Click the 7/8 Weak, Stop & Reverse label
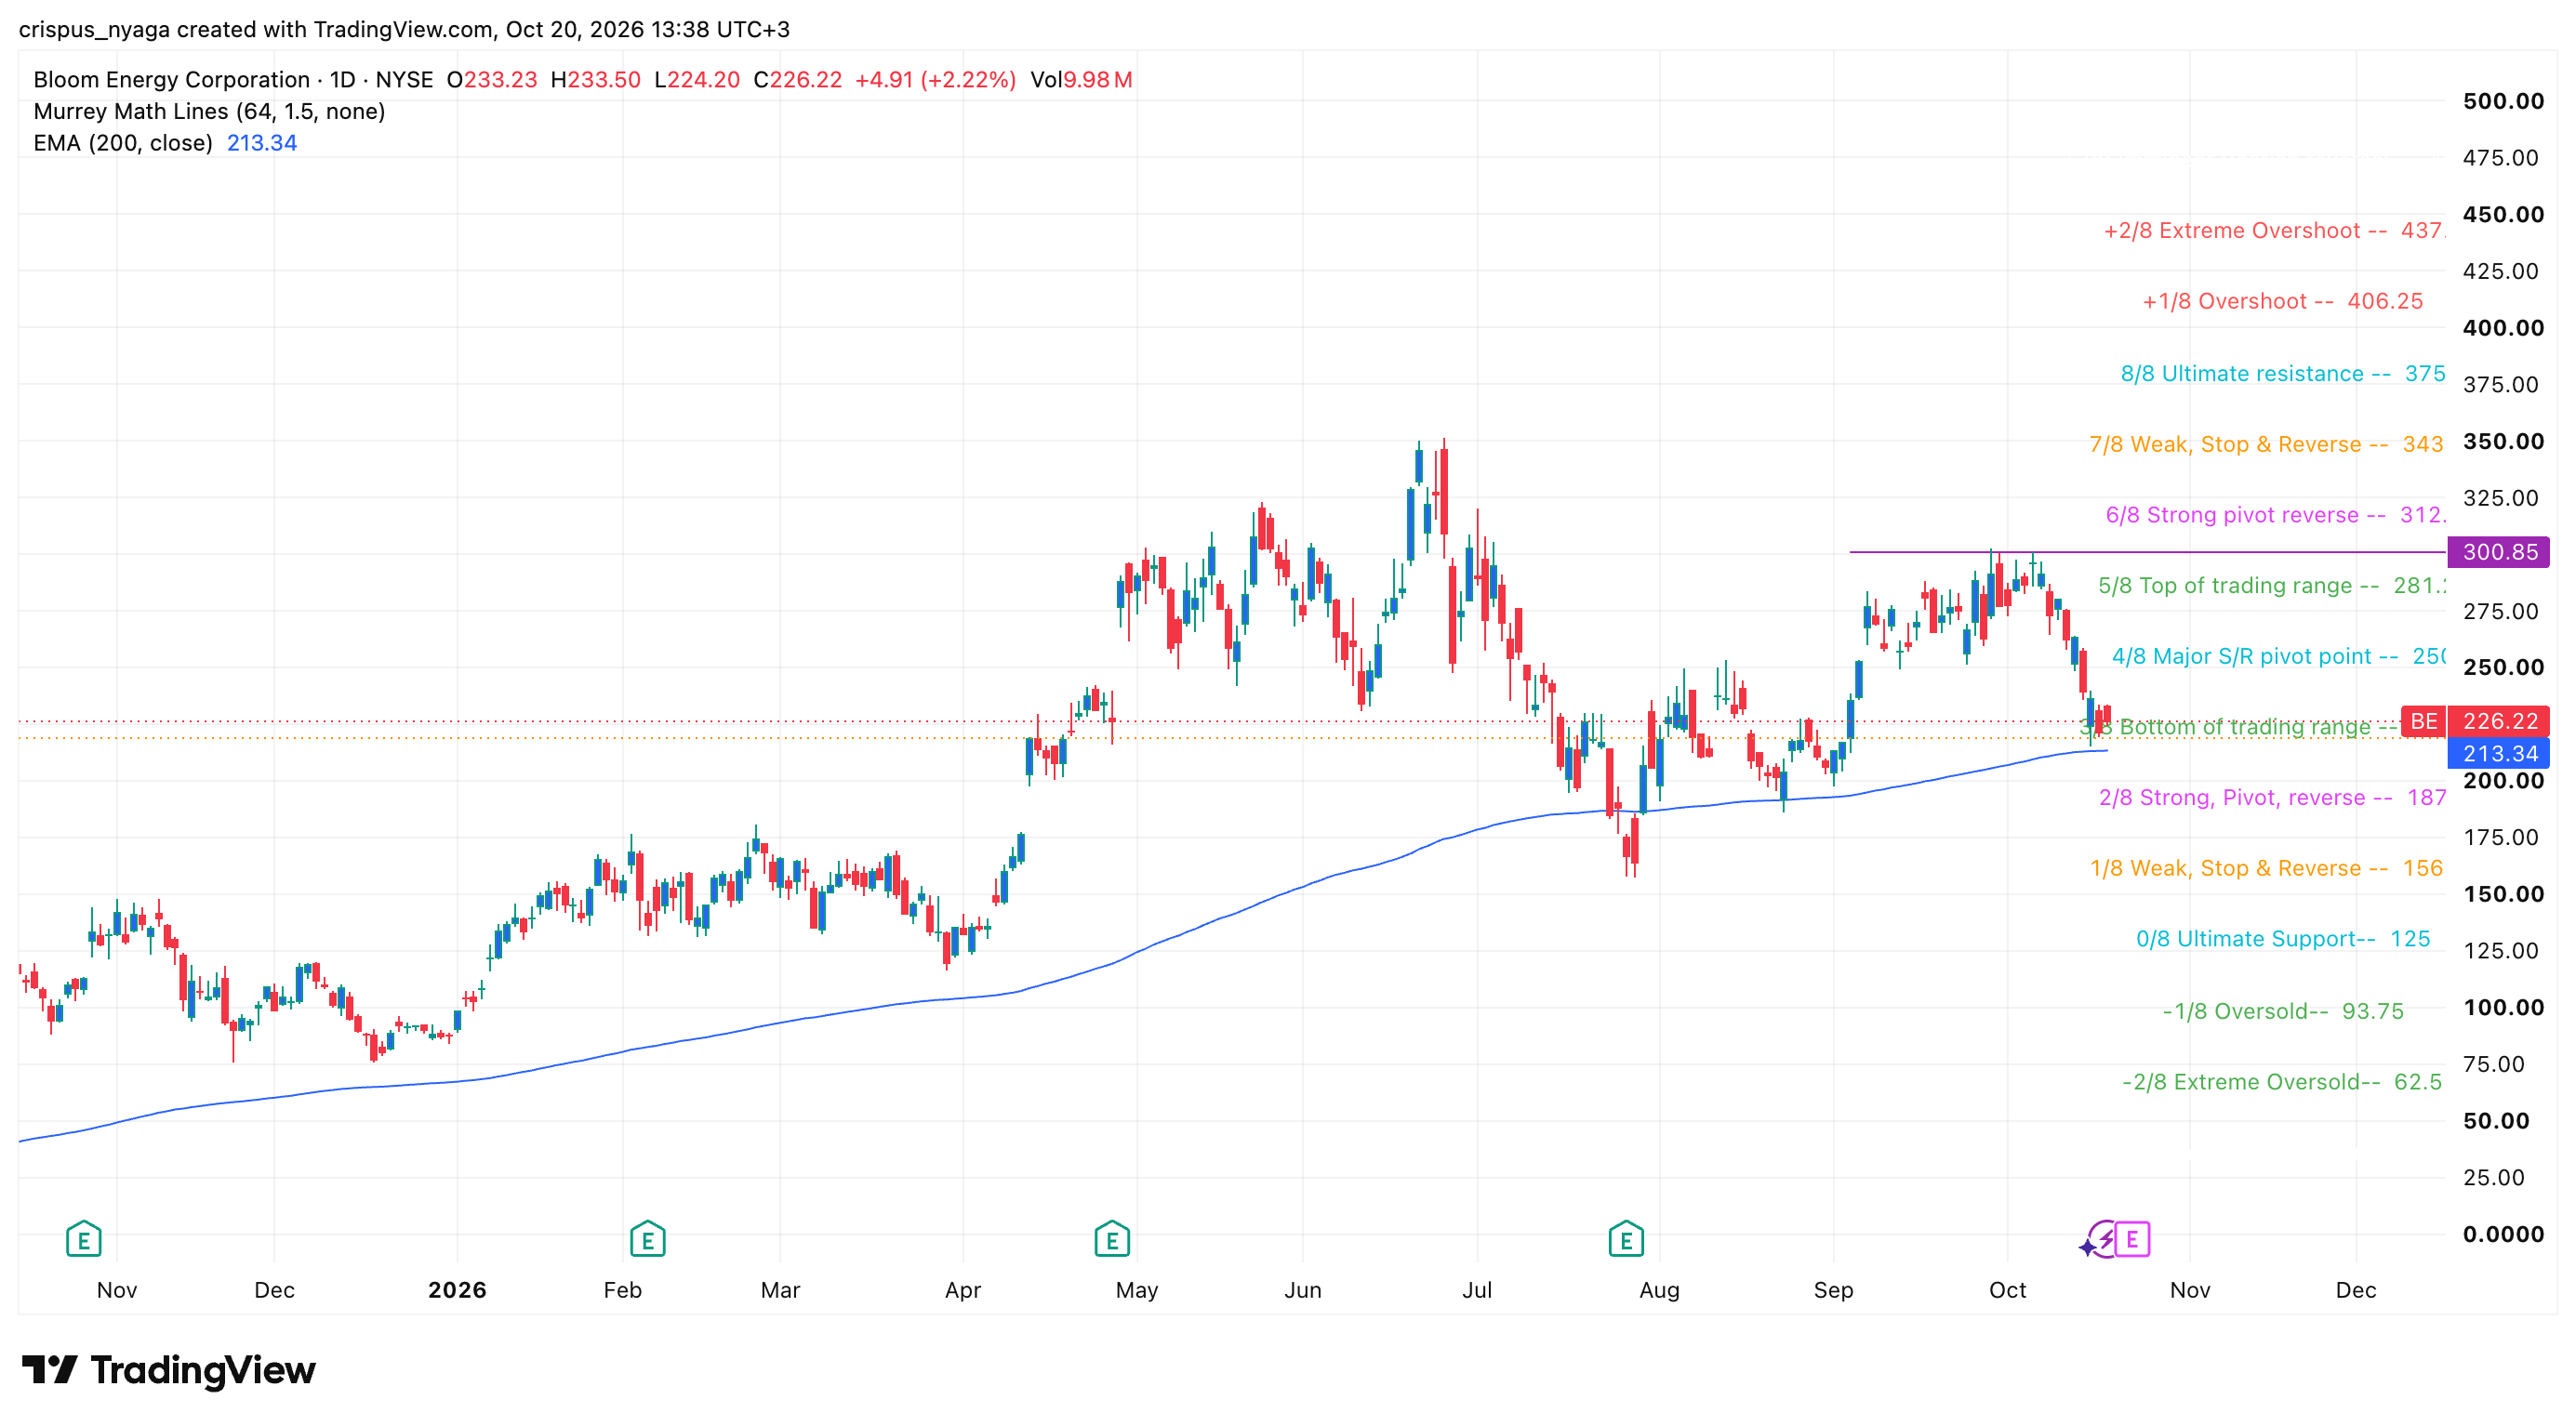 tap(2267, 444)
